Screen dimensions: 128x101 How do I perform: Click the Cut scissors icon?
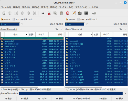49,13
